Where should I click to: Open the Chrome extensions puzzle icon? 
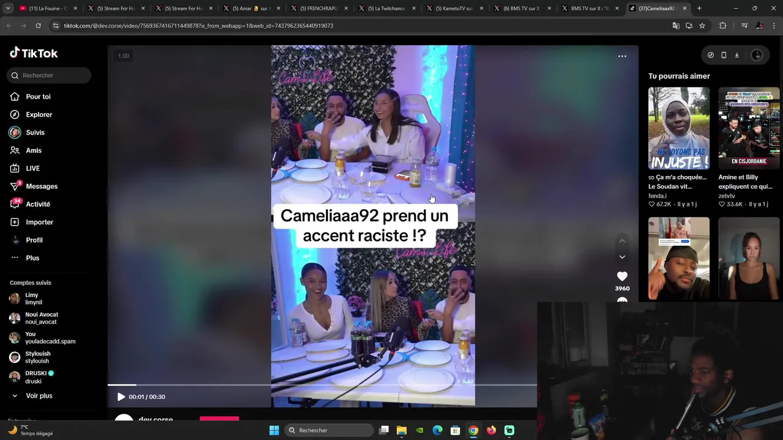[723, 26]
